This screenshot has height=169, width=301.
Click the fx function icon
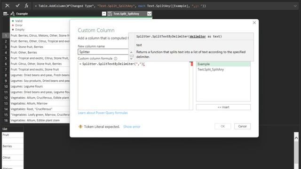(x=26, y=6)
